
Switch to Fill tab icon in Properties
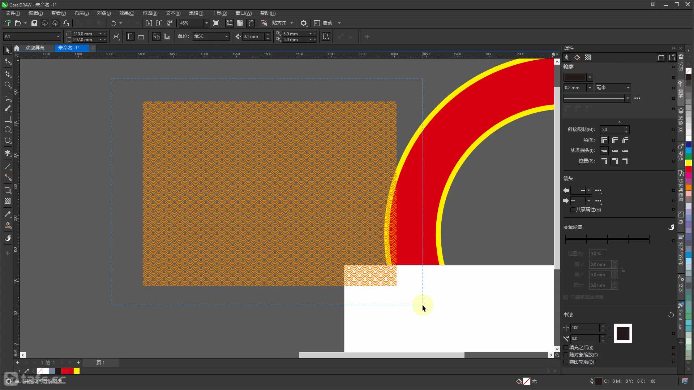coord(577,58)
